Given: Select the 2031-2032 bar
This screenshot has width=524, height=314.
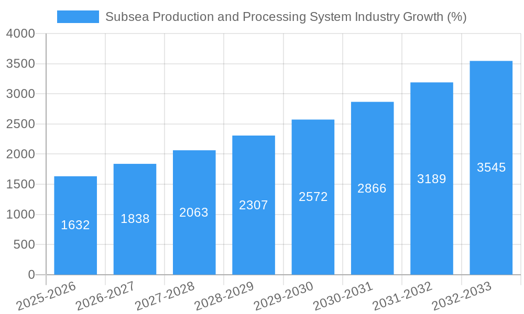Looking at the screenshot, I should (x=432, y=178).
